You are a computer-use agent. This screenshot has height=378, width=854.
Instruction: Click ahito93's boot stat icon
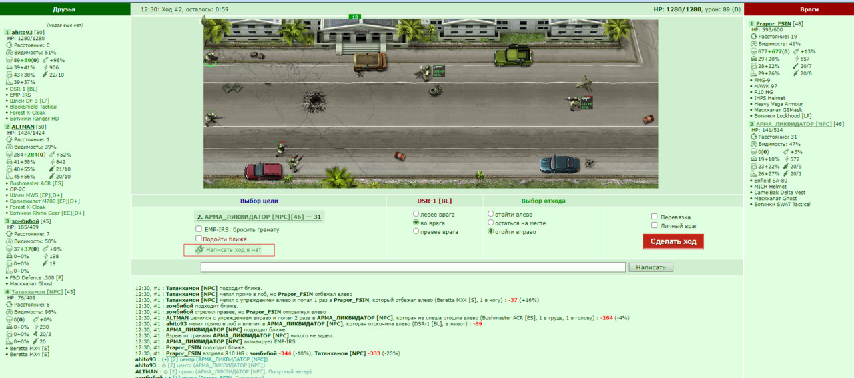coord(9,82)
